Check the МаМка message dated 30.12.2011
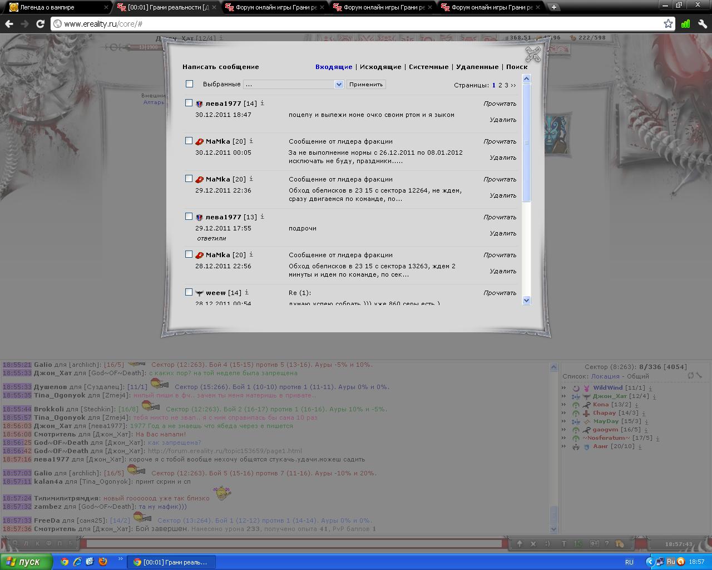The width and height of the screenshot is (712, 570). pyautogui.click(x=189, y=141)
